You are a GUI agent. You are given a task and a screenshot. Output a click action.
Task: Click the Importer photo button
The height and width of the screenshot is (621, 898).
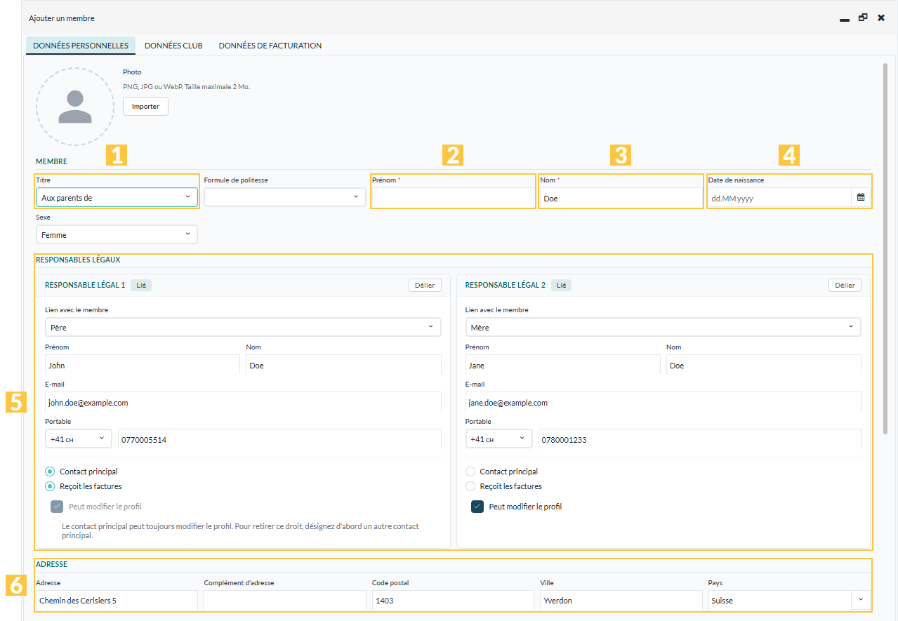(x=145, y=107)
